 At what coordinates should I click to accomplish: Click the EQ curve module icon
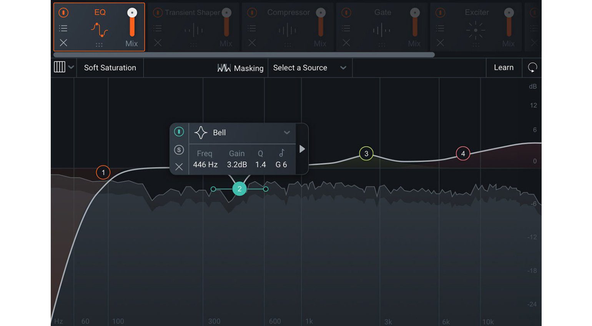[x=99, y=30]
